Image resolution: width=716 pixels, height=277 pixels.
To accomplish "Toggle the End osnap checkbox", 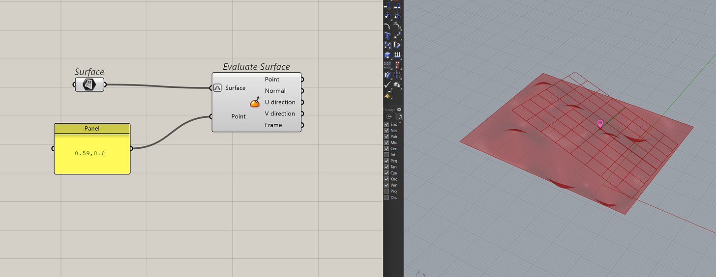I will pos(386,125).
